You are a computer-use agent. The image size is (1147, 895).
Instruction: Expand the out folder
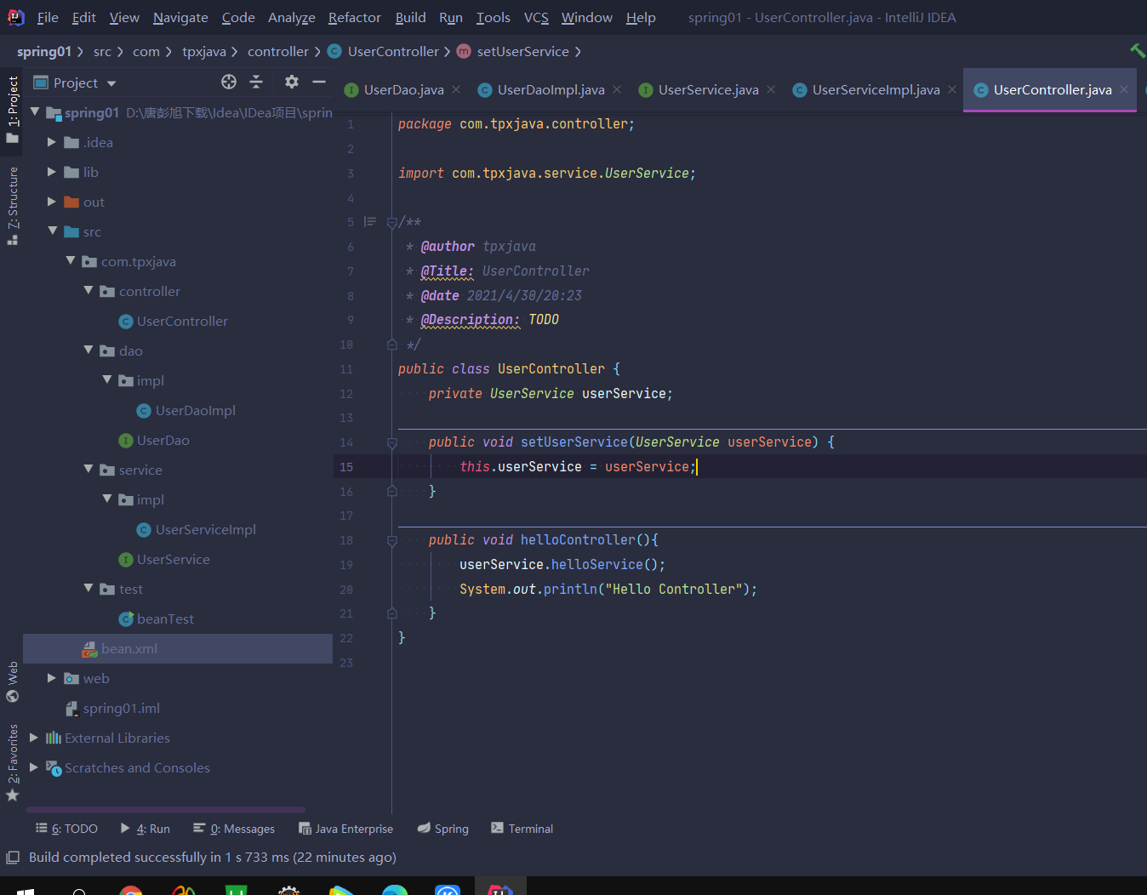click(52, 202)
